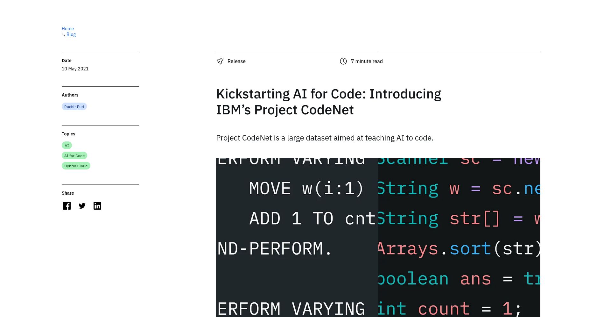Share article on LinkedIn
This screenshot has width=611, height=317.
point(97,206)
